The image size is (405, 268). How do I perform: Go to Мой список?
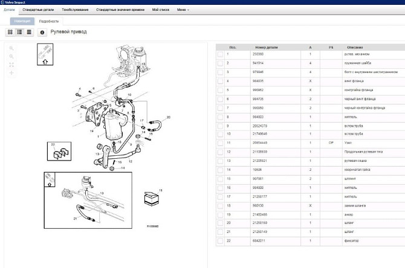coord(160,10)
